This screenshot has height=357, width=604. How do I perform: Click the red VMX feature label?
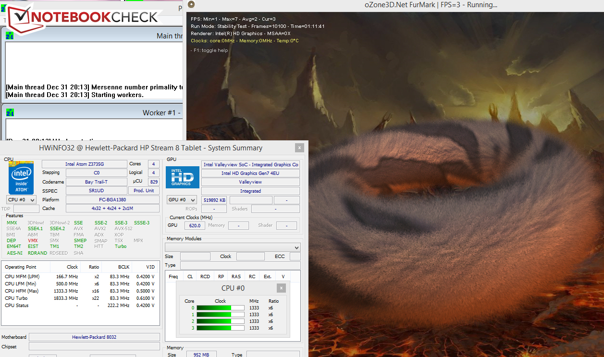[x=33, y=241]
